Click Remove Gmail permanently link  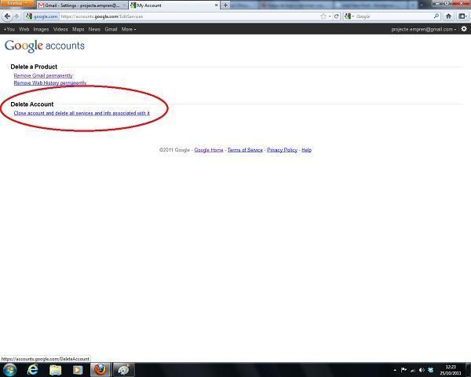point(43,75)
